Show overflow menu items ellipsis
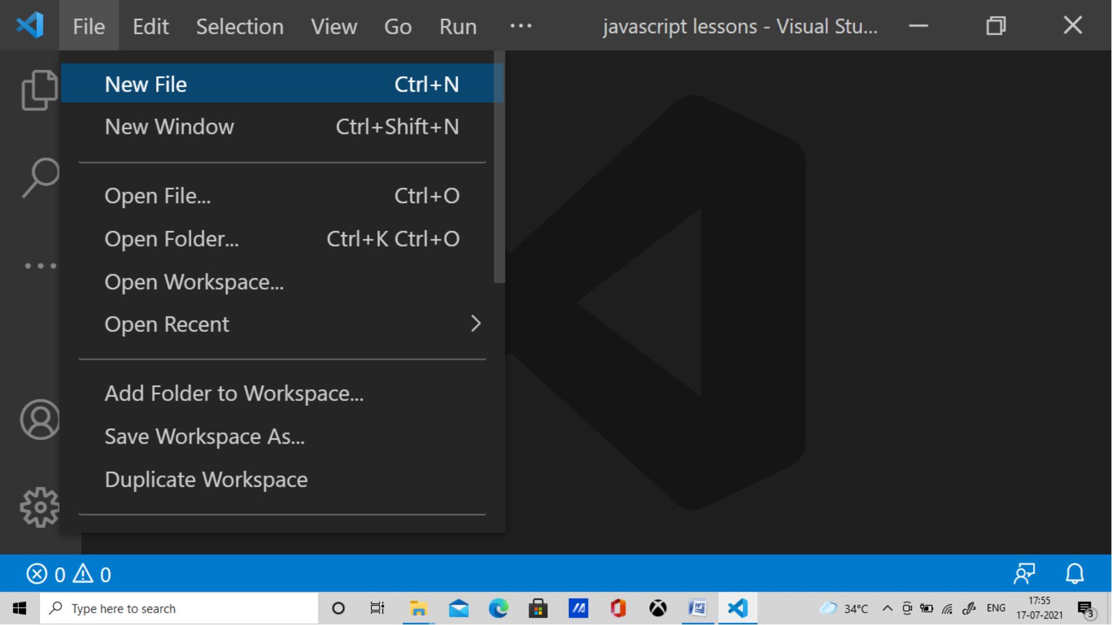 coord(521,26)
